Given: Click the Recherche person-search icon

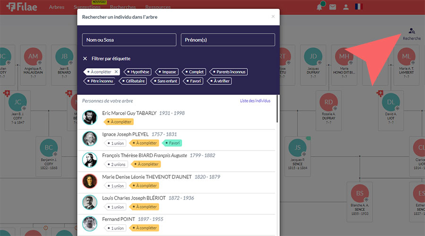Looking at the screenshot, I should (x=411, y=31).
